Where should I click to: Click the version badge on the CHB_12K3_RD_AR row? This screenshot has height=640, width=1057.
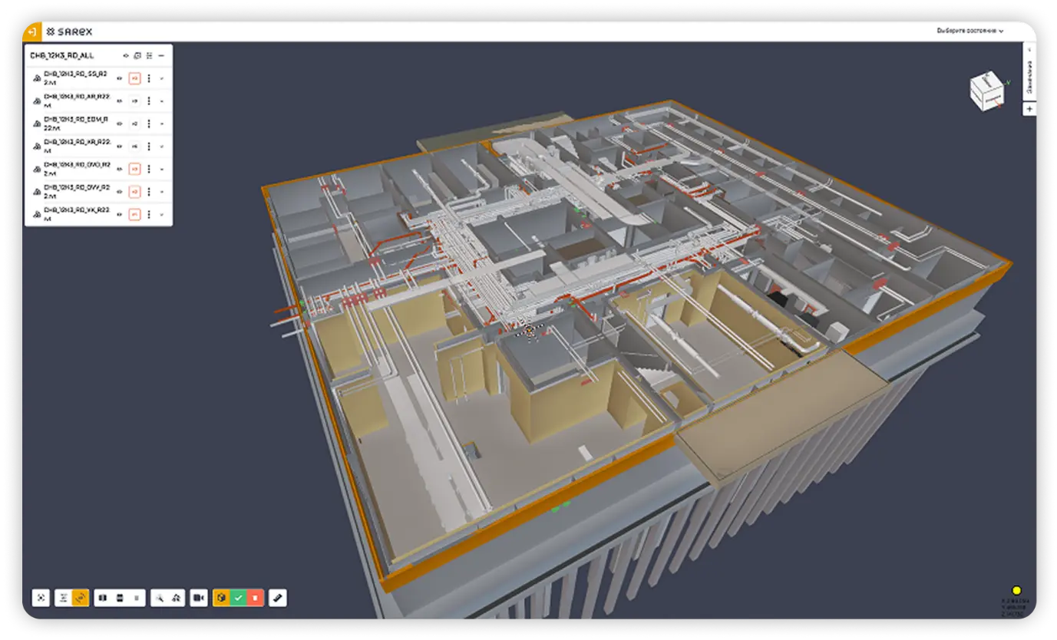134,101
